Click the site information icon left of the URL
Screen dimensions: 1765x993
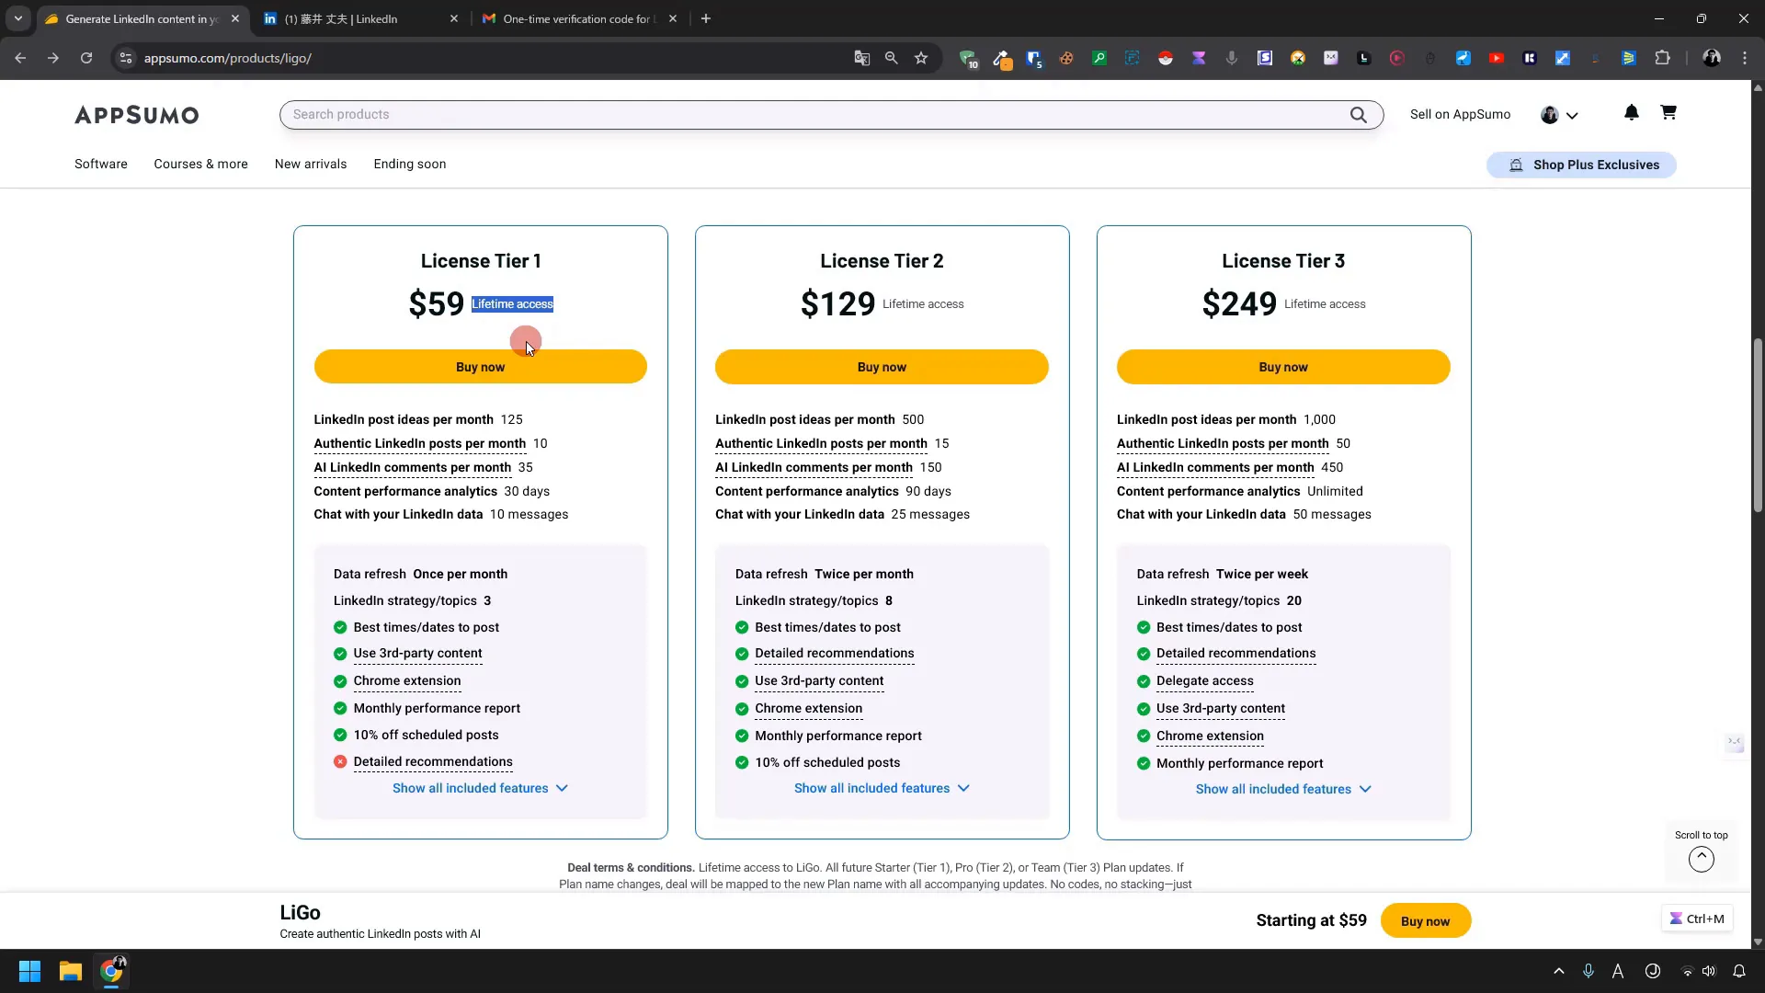[x=126, y=58]
